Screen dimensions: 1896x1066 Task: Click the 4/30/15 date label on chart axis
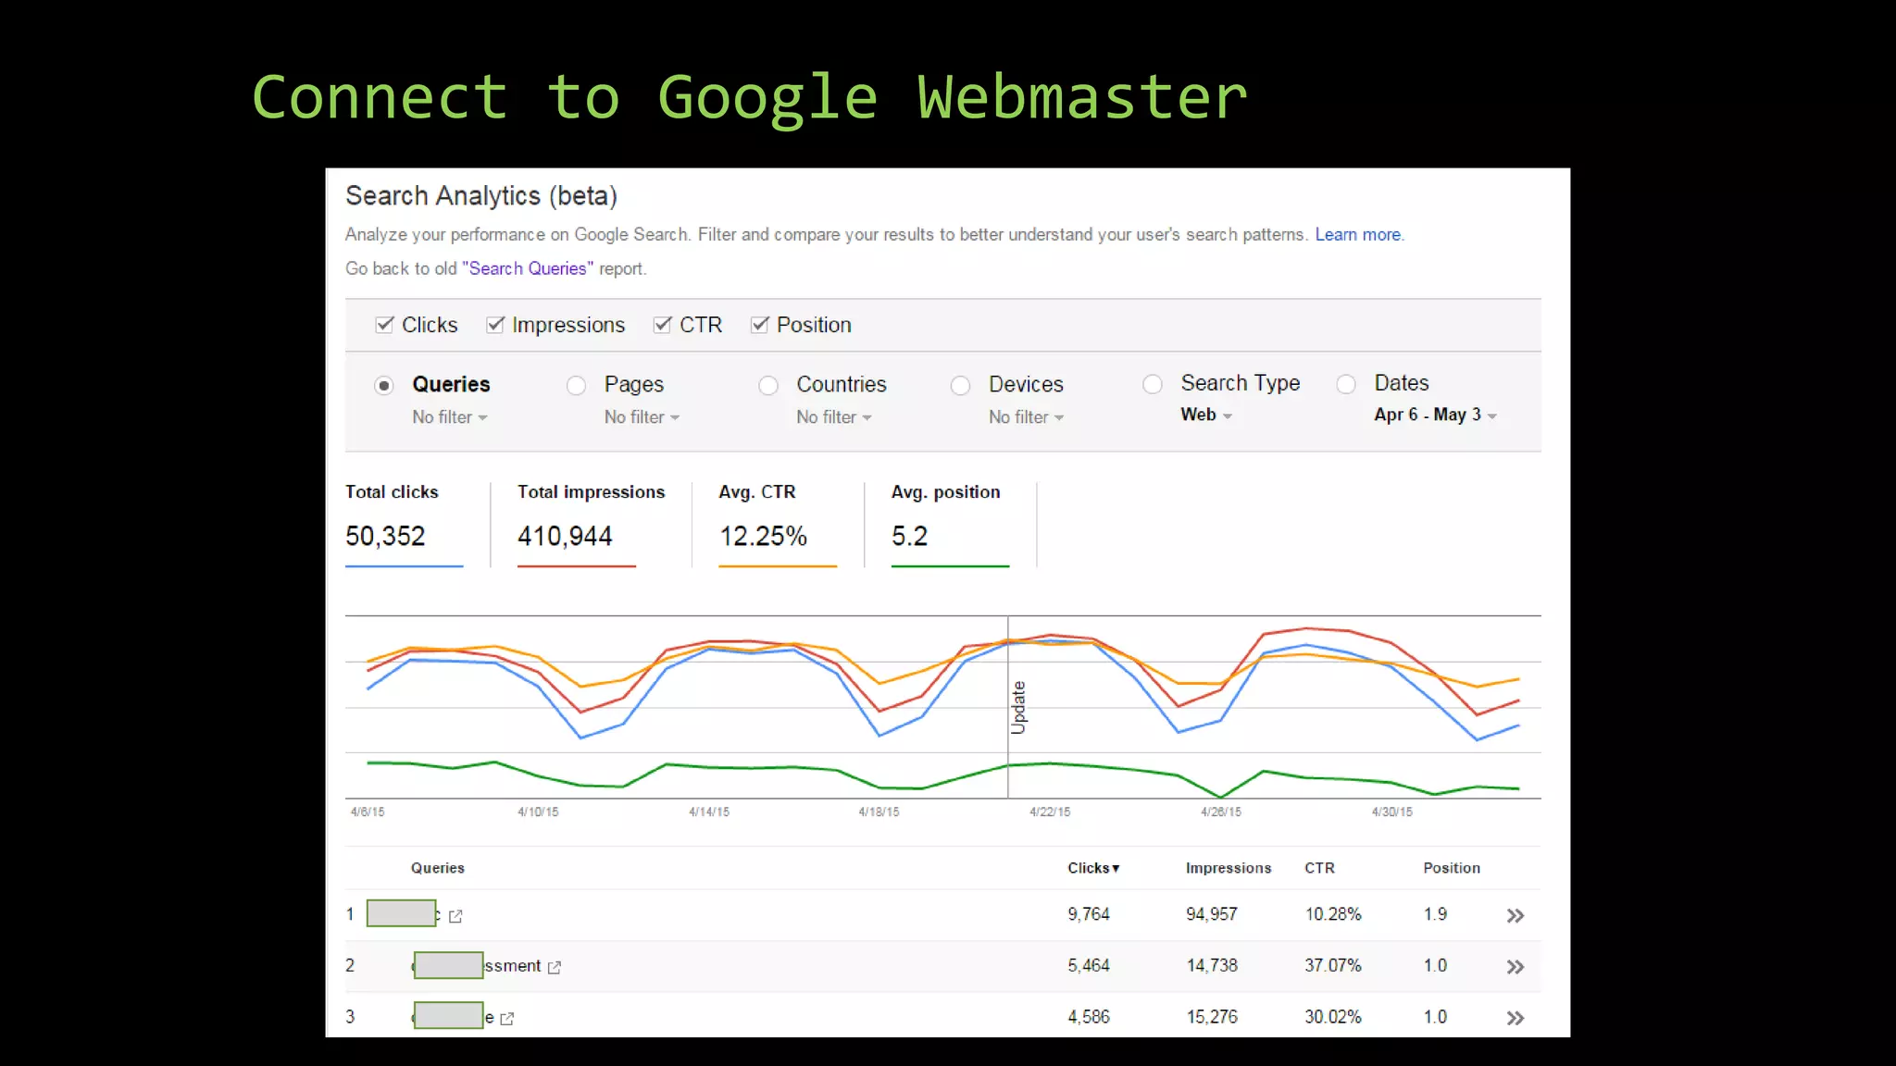pyautogui.click(x=1391, y=812)
